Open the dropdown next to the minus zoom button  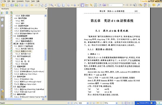pyautogui.click(x=72, y=5)
